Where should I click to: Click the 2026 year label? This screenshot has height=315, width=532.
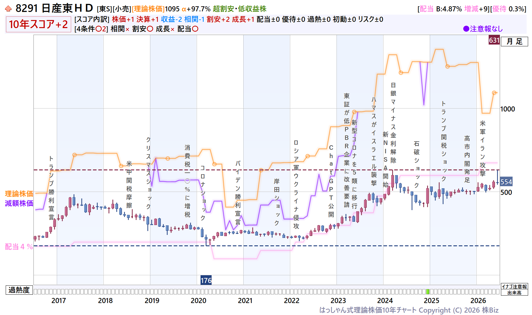pyautogui.click(x=478, y=301)
